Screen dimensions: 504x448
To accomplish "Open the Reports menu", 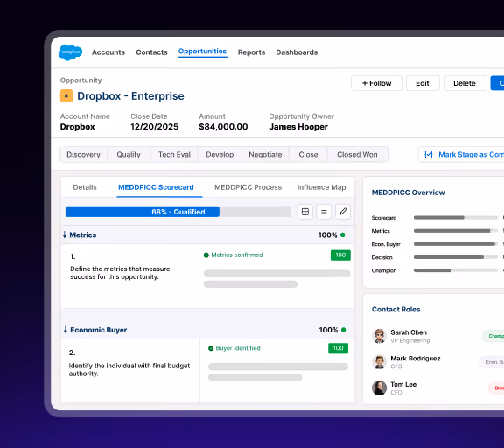I will click(x=251, y=52).
